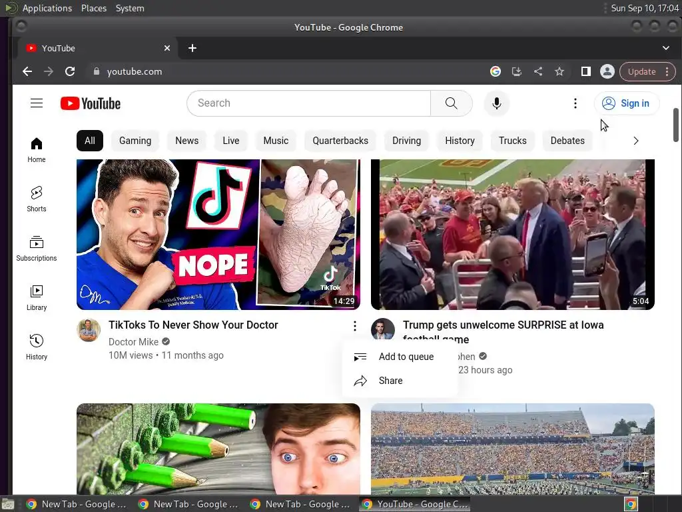Filter by Live chip
The height and width of the screenshot is (512, 682).
(x=231, y=141)
